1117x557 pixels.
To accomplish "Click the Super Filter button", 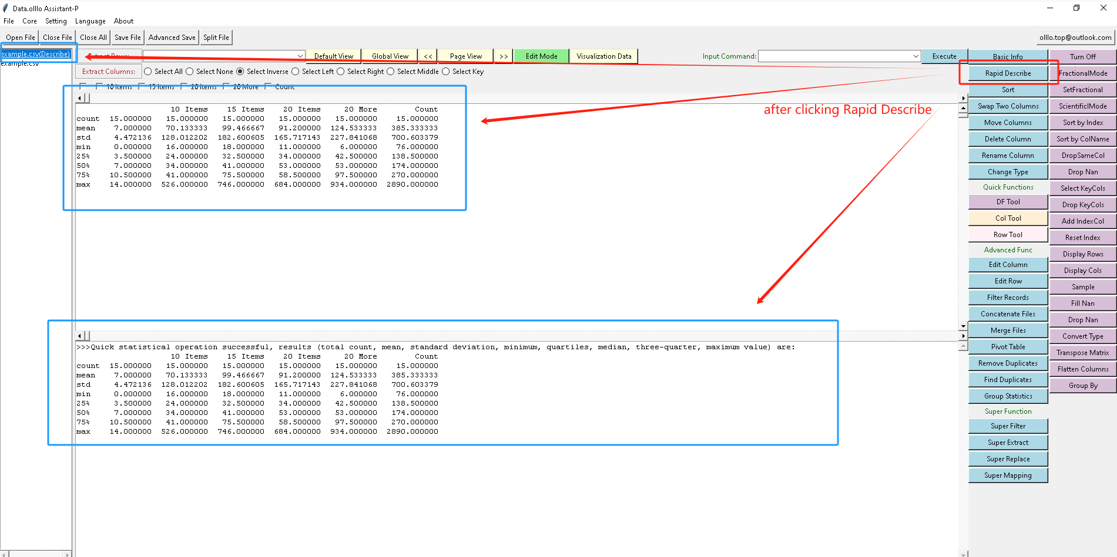I will pyautogui.click(x=1008, y=426).
